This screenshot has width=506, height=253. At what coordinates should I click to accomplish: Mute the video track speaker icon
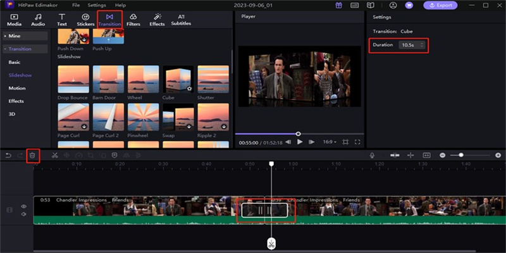(23, 214)
